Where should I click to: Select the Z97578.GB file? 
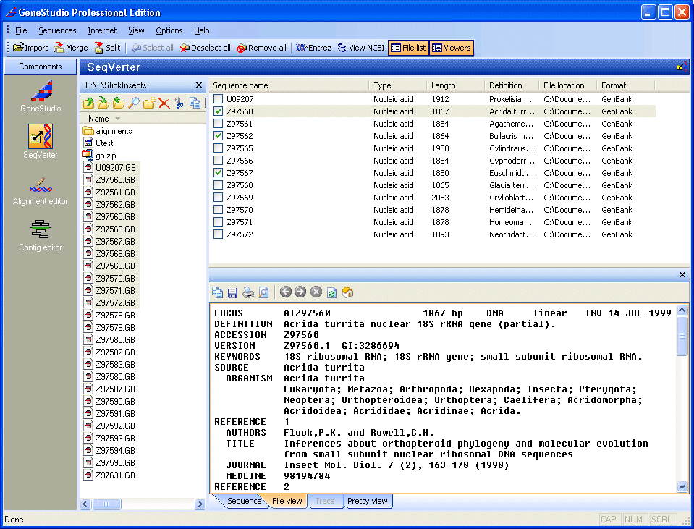[109, 316]
